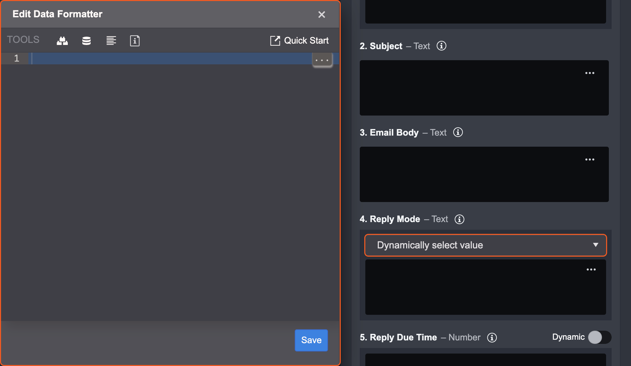Click inside the Email Body text box
Image resolution: width=631 pixels, height=366 pixels.
click(470, 176)
